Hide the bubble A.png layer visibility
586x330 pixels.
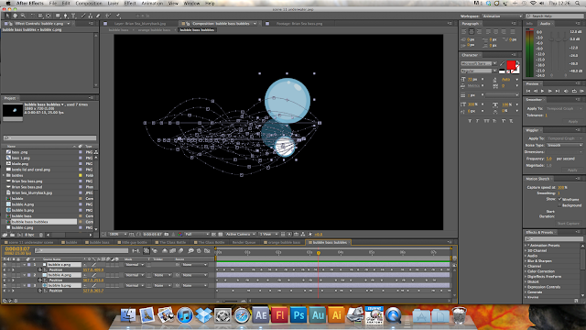click(5, 275)
